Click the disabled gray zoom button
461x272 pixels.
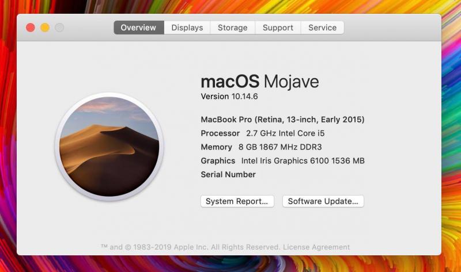click(x=59, y=28)
